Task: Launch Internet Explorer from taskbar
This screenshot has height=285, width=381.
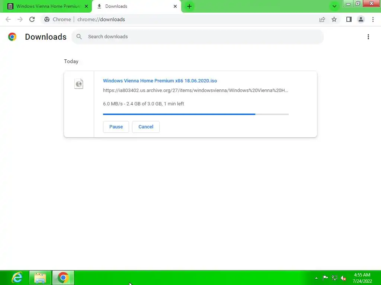Action: tap(17, 278)
